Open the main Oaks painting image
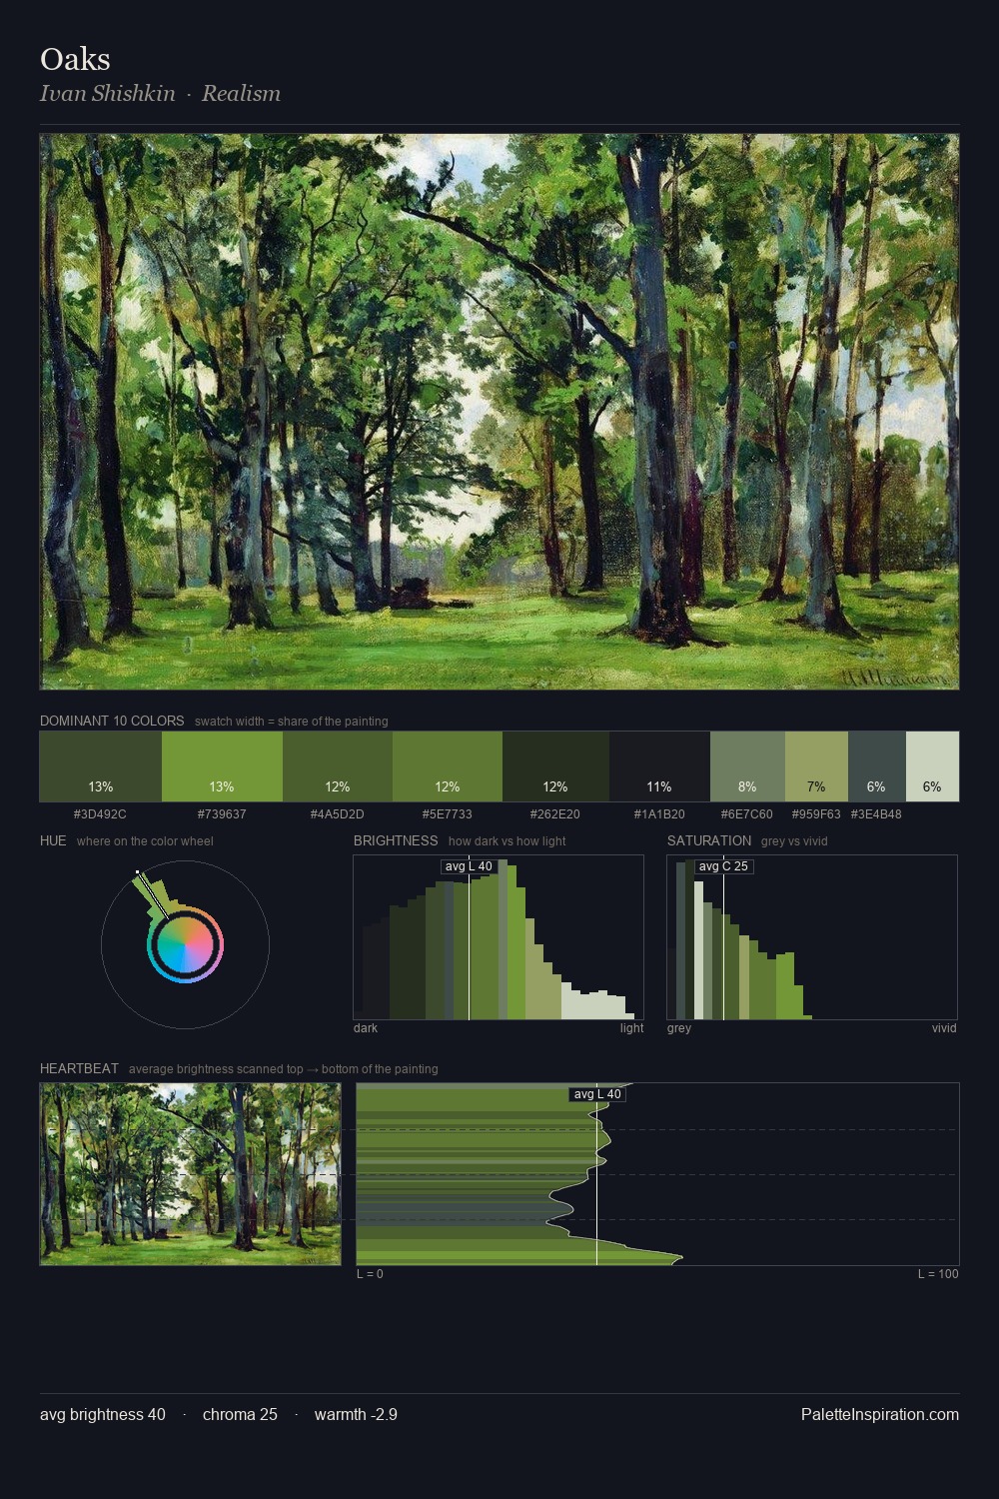Image resolution: width=999 pixels, height=1499 pixels. click(499, 412)
